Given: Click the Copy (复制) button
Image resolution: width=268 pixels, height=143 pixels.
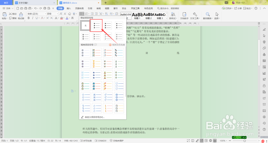Looking at the screenshot, I should pos(13,18).
